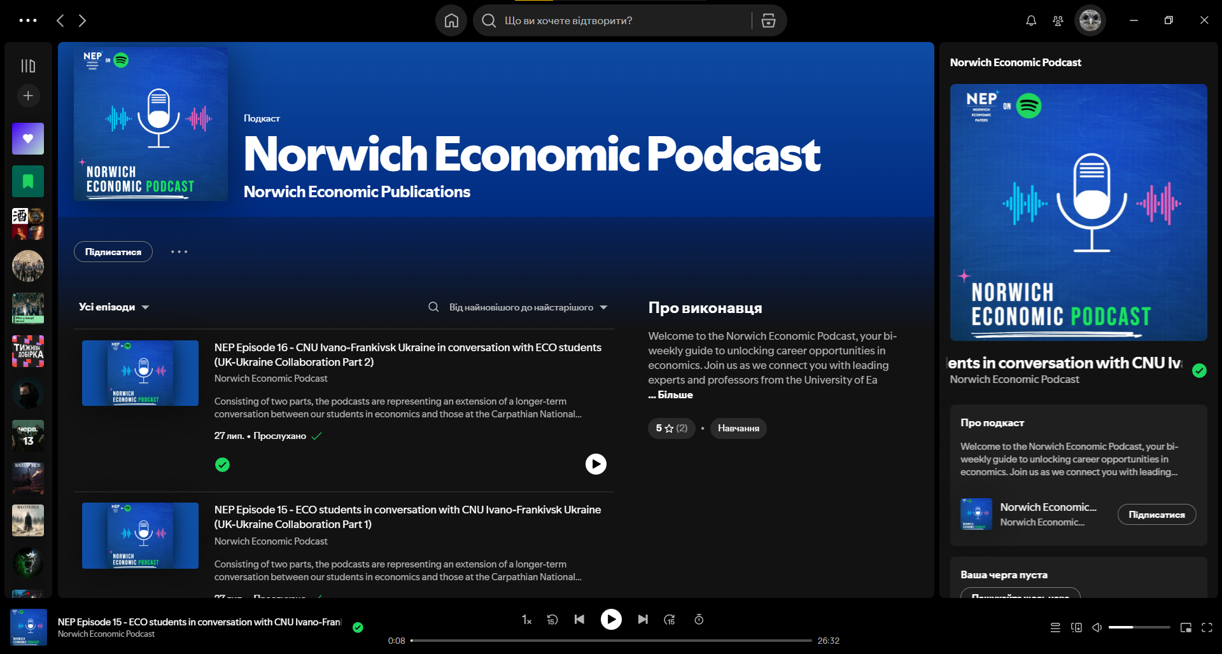Open NEP Episode 16 title link
Image resolution: width=1222 pixels, height=654 pixels.
(408, 354)
